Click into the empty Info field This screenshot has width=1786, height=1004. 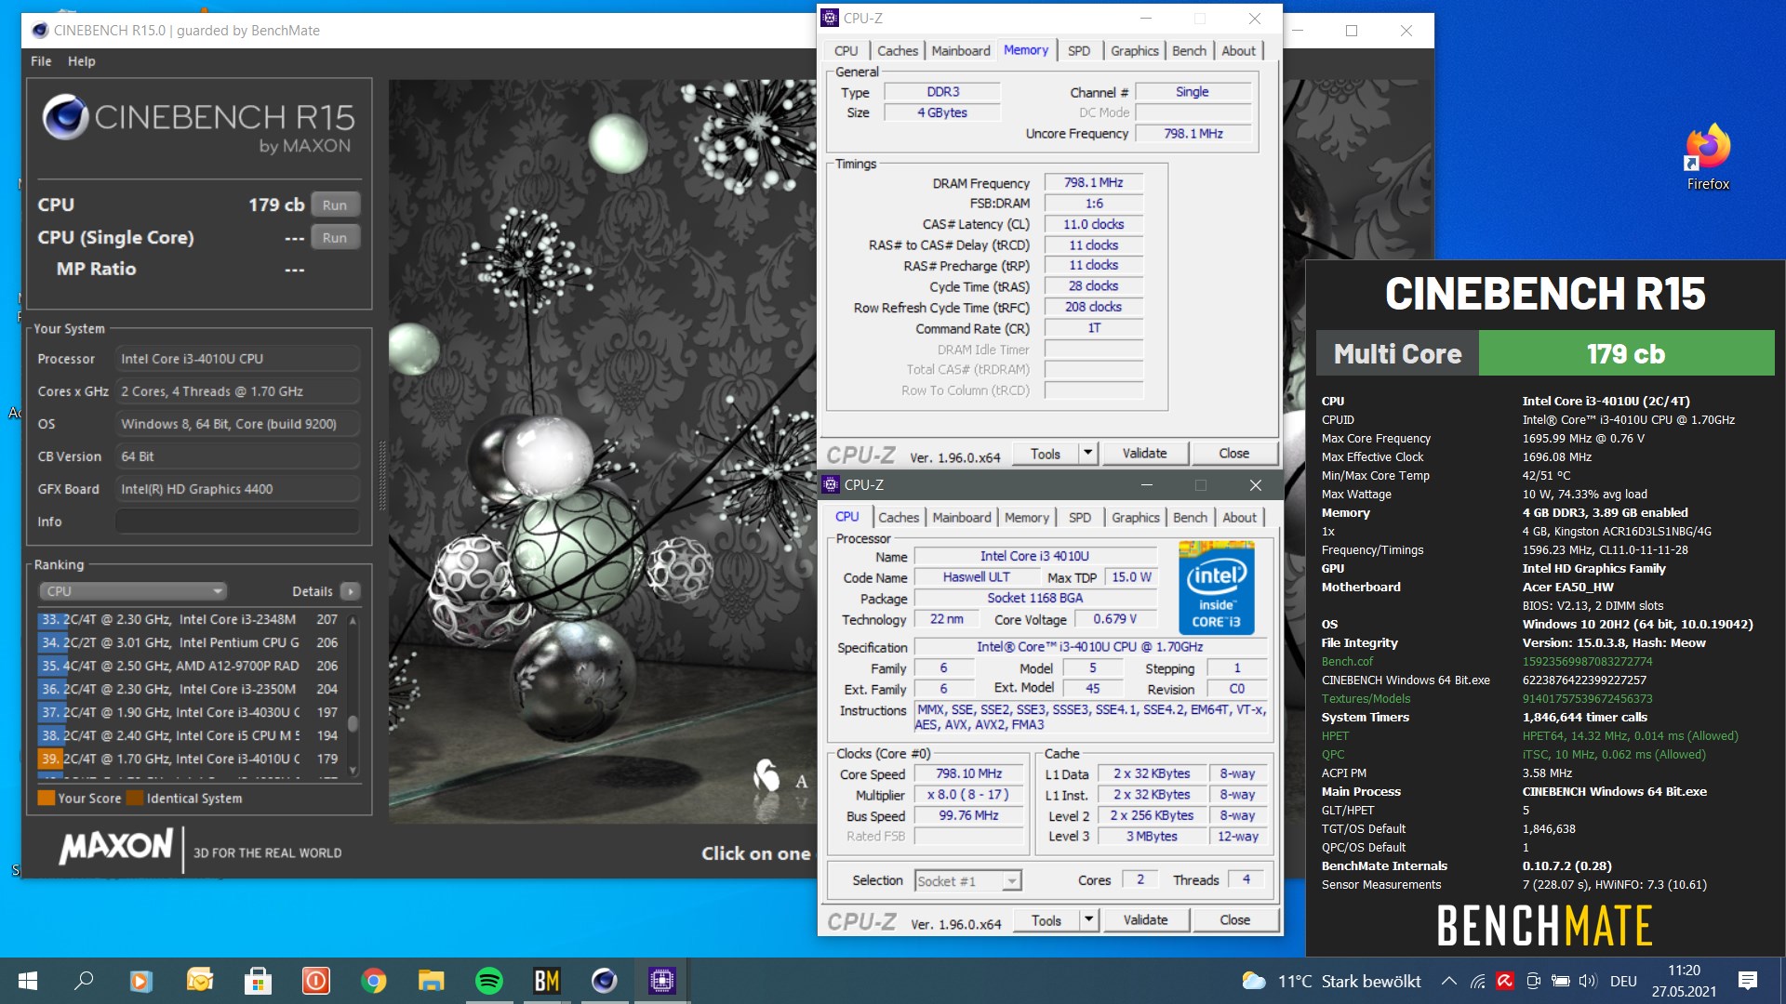tap(237, 522)
